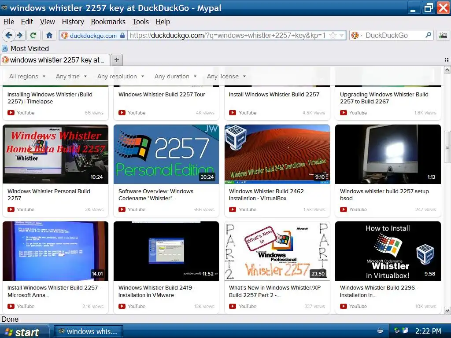Open the tab groups icon on the tab bar
This screenshot has width=451, height=338.
[x=447, y=60]
